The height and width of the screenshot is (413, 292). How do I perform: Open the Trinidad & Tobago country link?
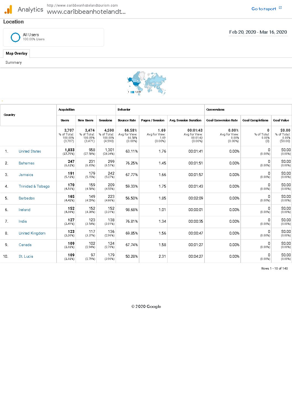click(34, 186)
